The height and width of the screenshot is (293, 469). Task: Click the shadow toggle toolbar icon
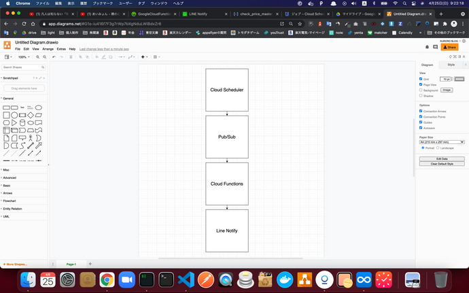pos(111,57)
